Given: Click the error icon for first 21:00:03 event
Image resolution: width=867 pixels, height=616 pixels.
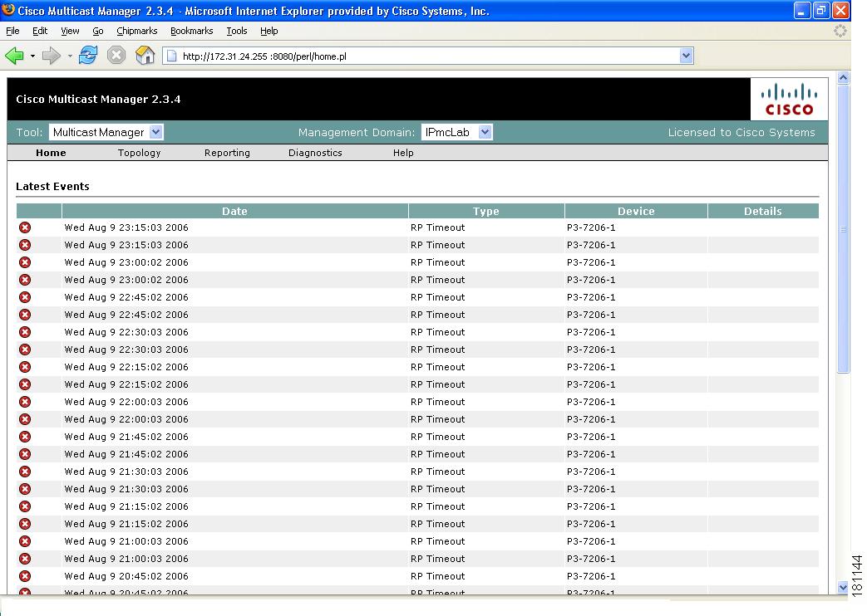Looking at the screenshot, I should 25,541.
